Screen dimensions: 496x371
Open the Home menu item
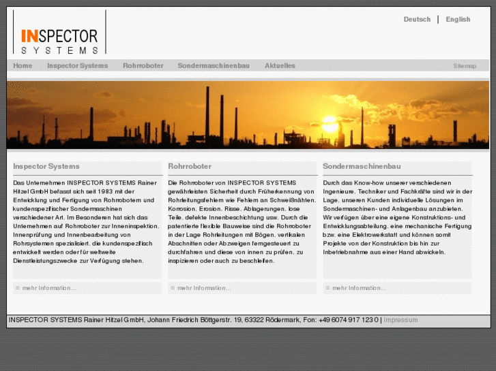(x=23, y=65)
